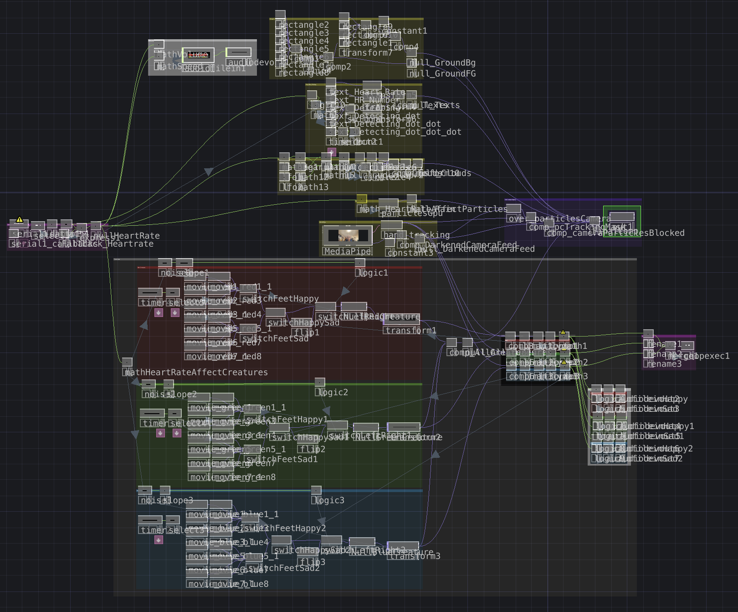
Task: Select the timer node in red group
Action: [150, 292]
